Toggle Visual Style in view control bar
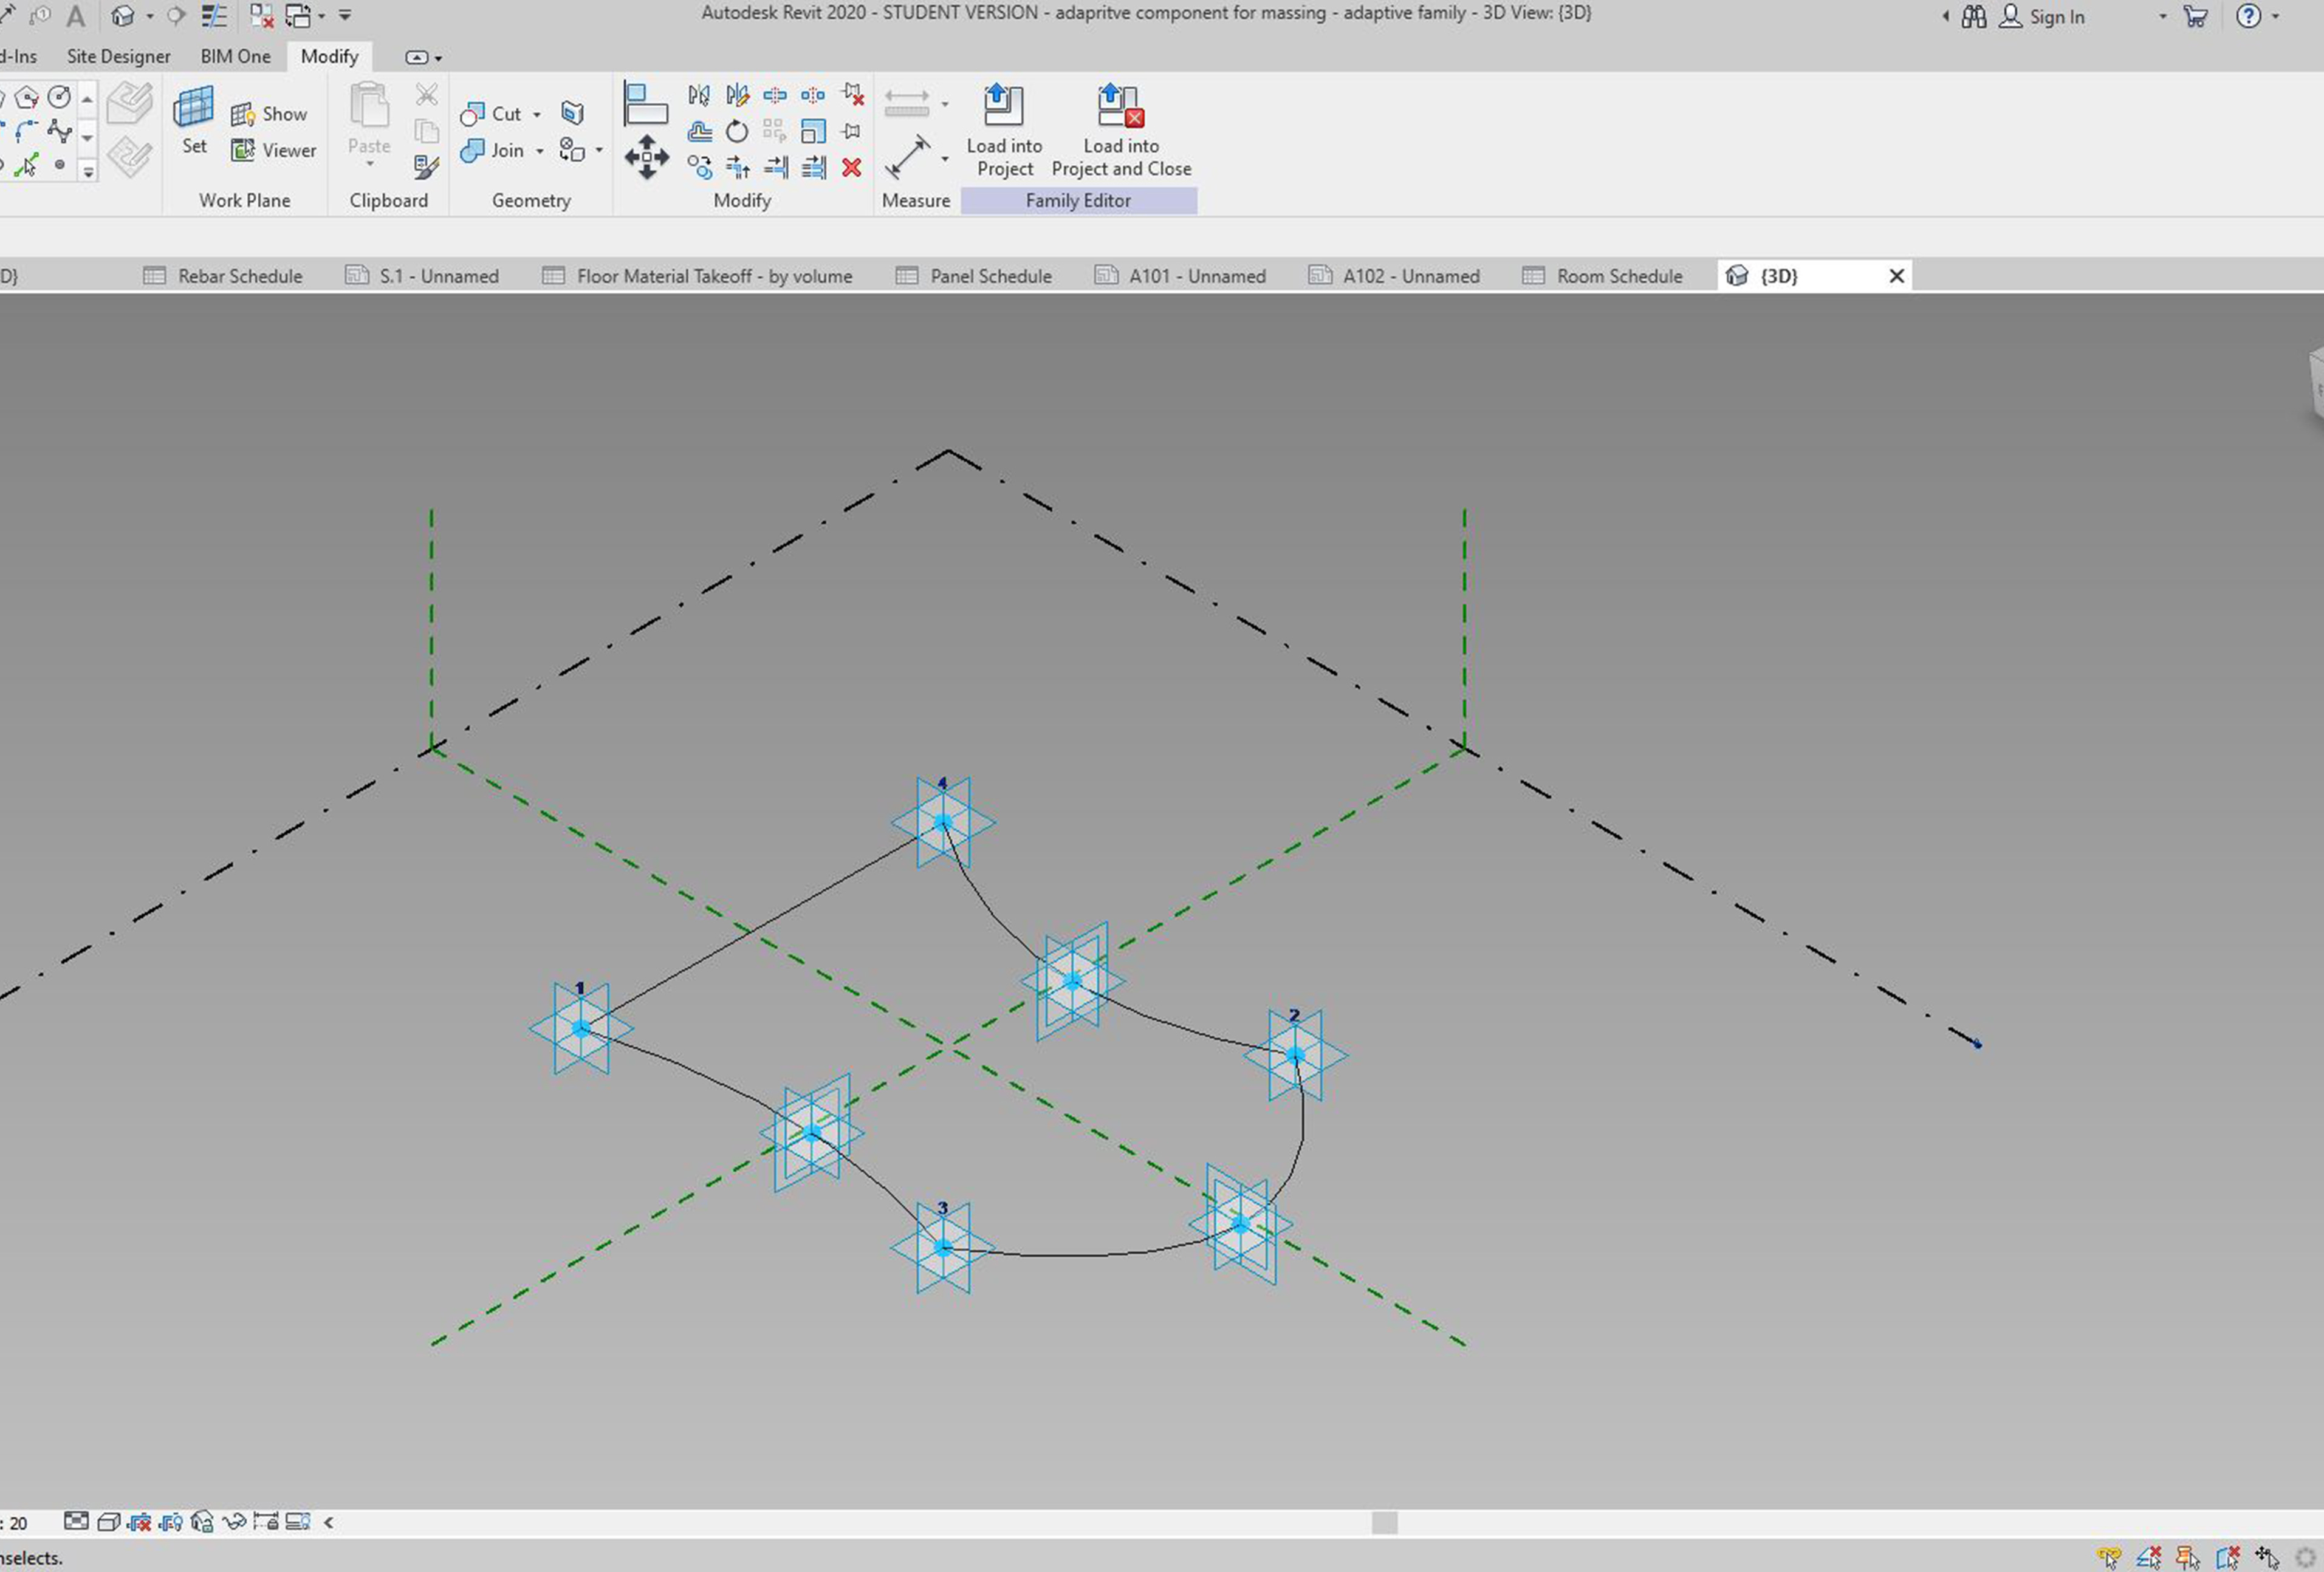Viewport: 2324px width, 1572px height. (108, 1522)
